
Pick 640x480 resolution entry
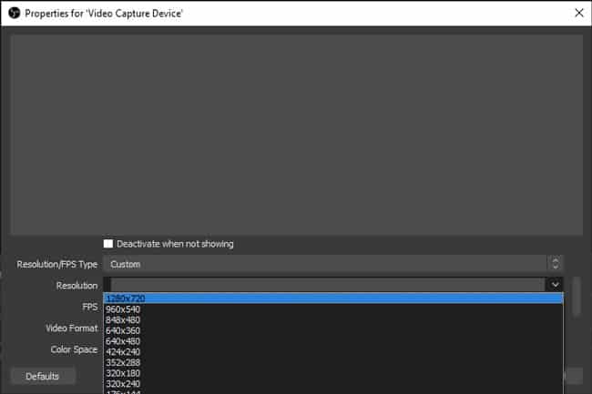point(333,341)
